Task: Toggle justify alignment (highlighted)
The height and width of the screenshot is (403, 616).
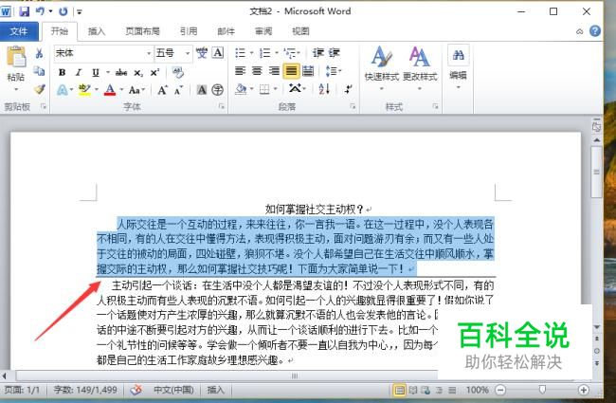Action: [291, 71]
